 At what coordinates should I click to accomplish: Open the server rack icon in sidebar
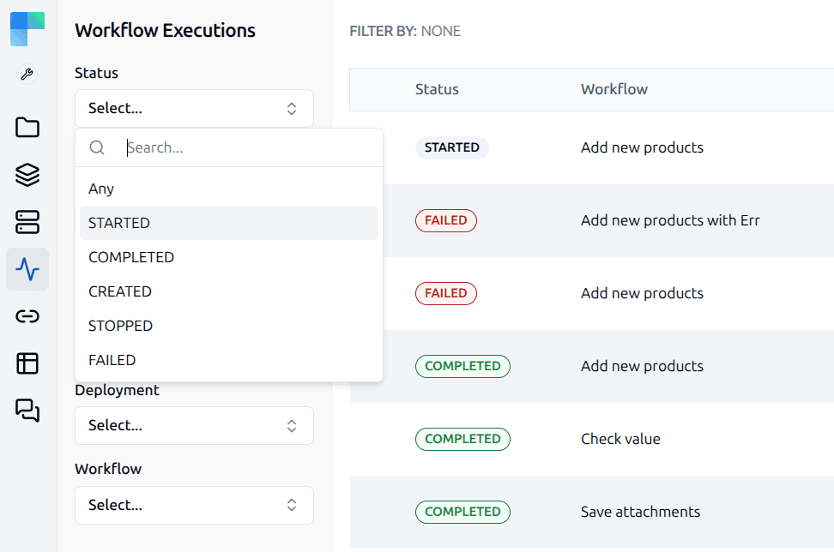coord(27,222)
